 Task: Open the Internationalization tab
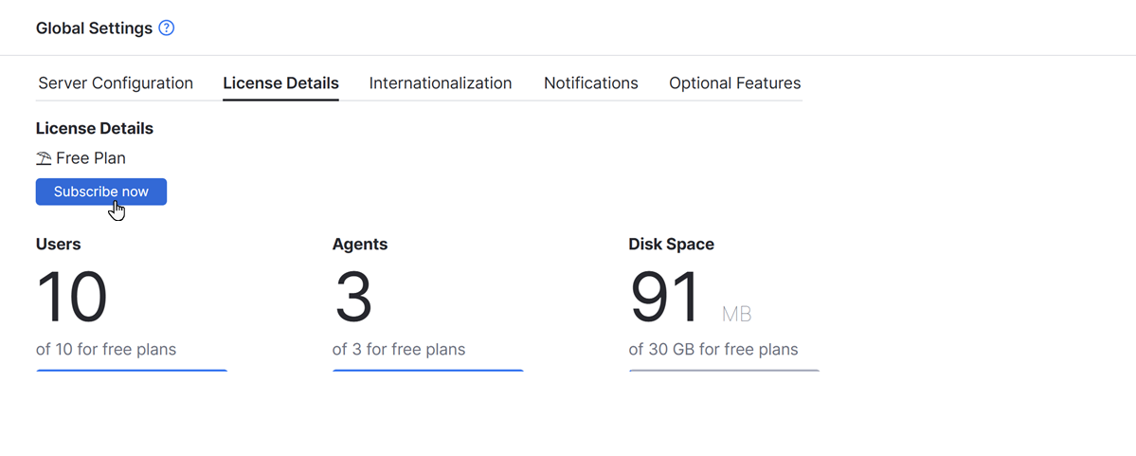(441, 83)
